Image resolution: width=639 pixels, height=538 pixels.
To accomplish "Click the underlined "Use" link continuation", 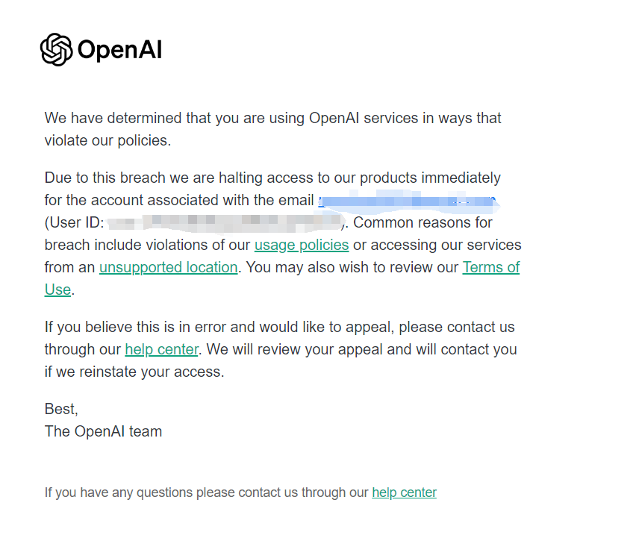I will click(x=57, y=290).
